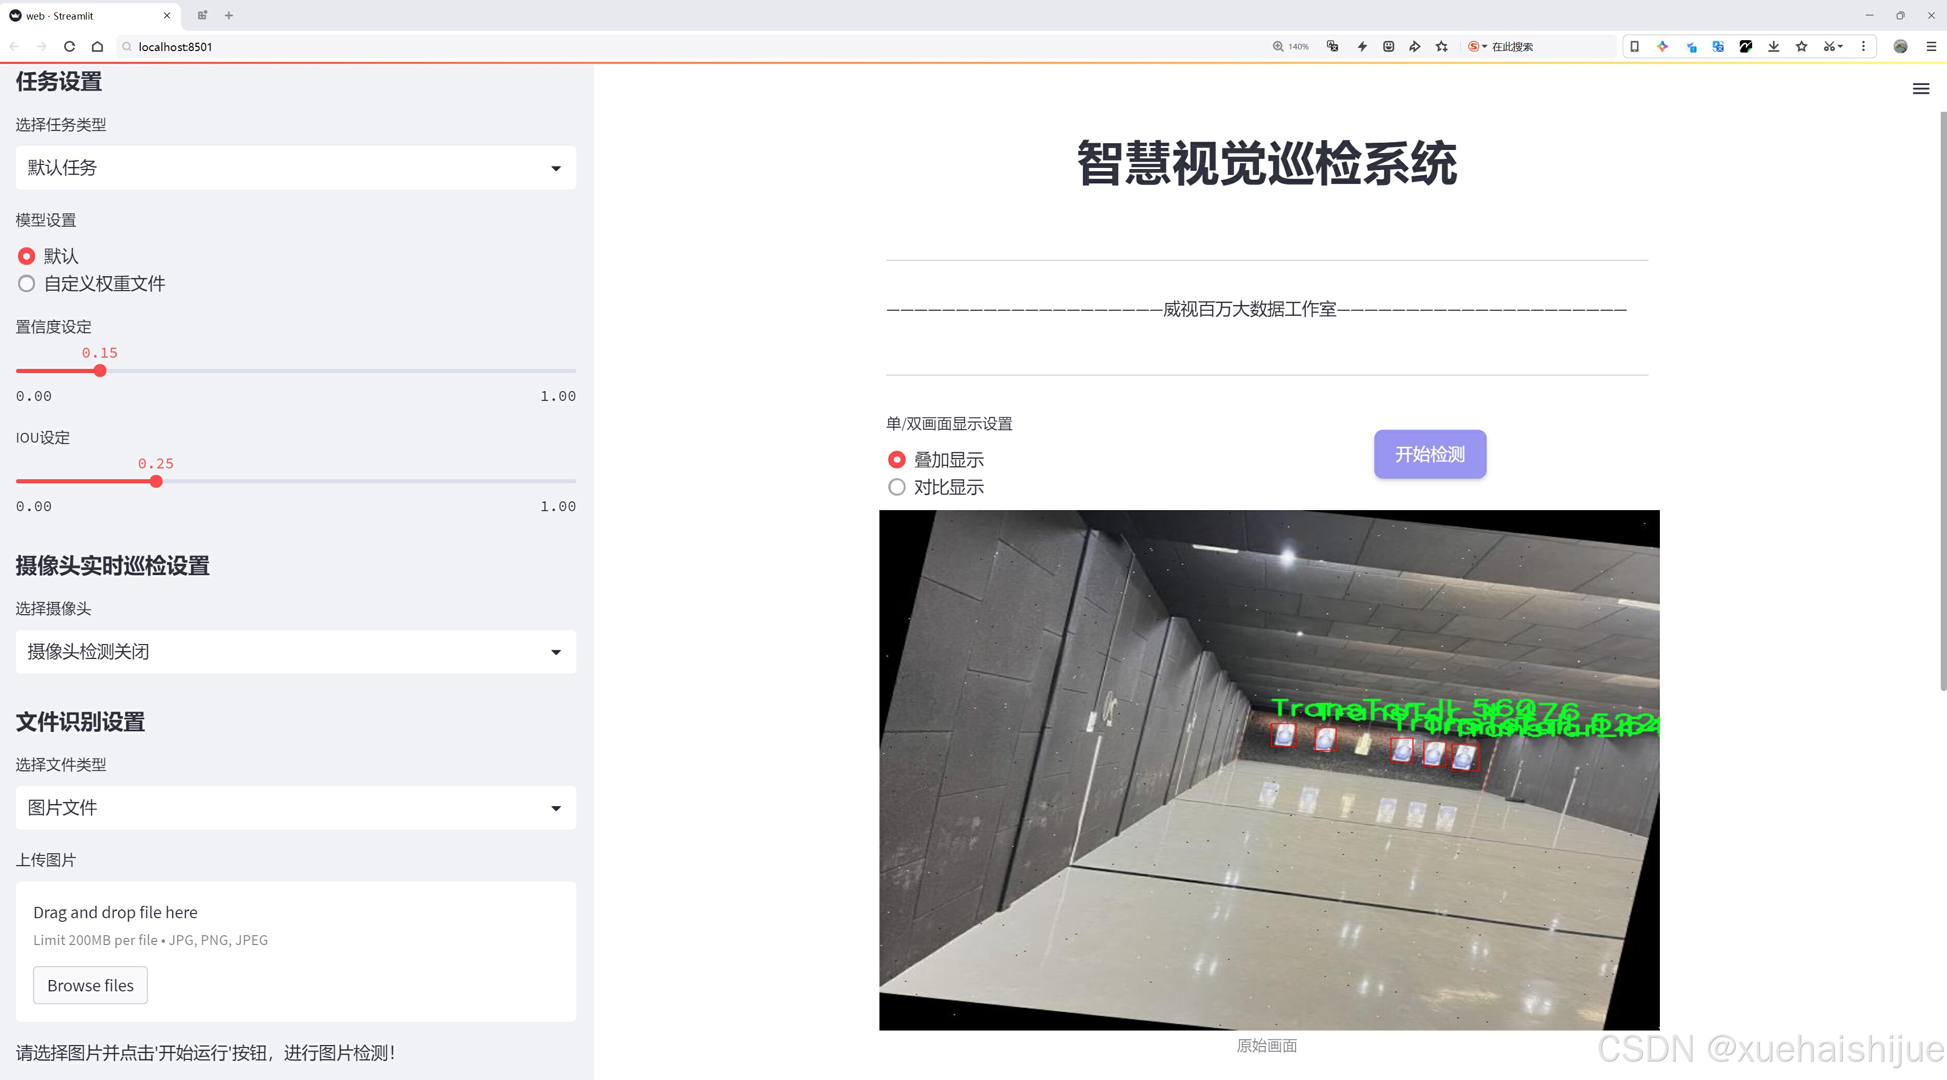This screenshot has height=1080, width=1947.
Task: Select the 默认 model radio button
Action: pos(26,256)
